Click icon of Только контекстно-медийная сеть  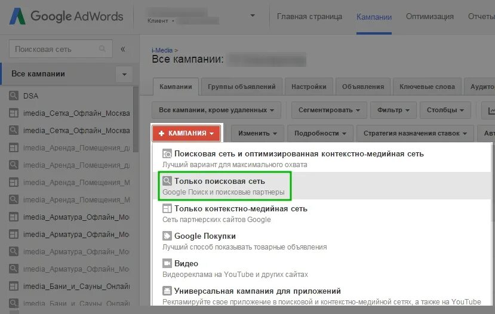(x=167, y=208)
